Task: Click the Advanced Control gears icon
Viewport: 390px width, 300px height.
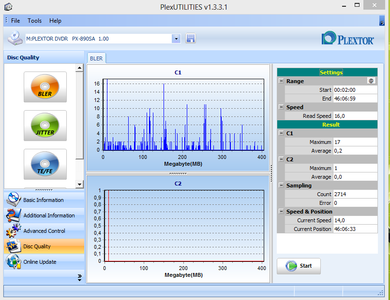Action: (x=14, y=230)
